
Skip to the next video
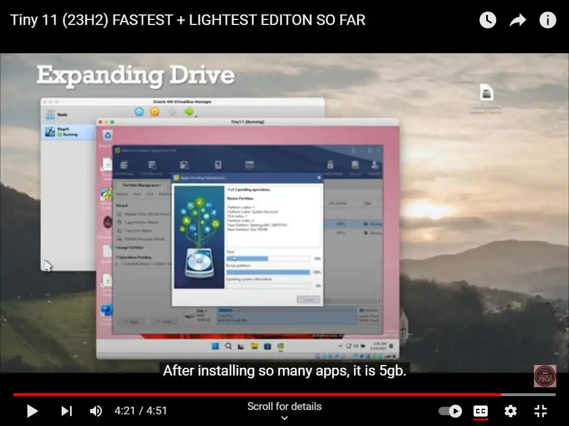click(x=67, y=411)
